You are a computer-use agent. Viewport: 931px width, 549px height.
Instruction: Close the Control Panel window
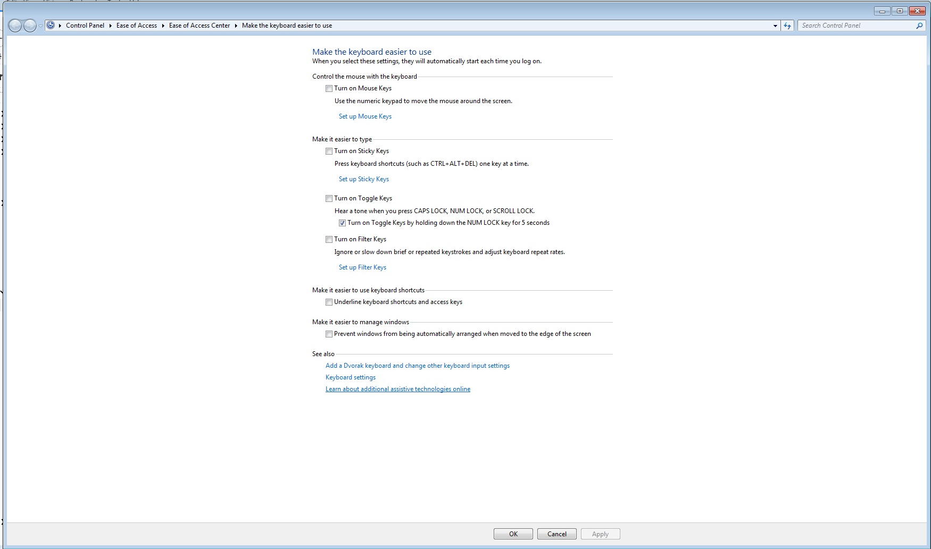pyautogui.click(x=917, y=11)
